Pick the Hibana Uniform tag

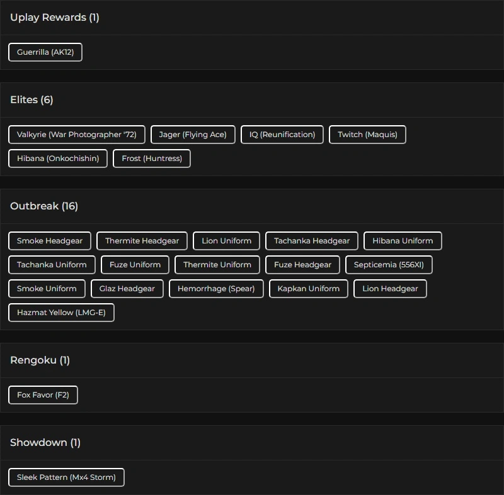tap(403, 241)
